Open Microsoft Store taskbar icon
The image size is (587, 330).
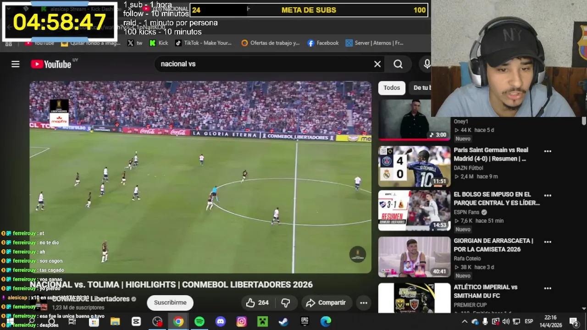(94, 322)
